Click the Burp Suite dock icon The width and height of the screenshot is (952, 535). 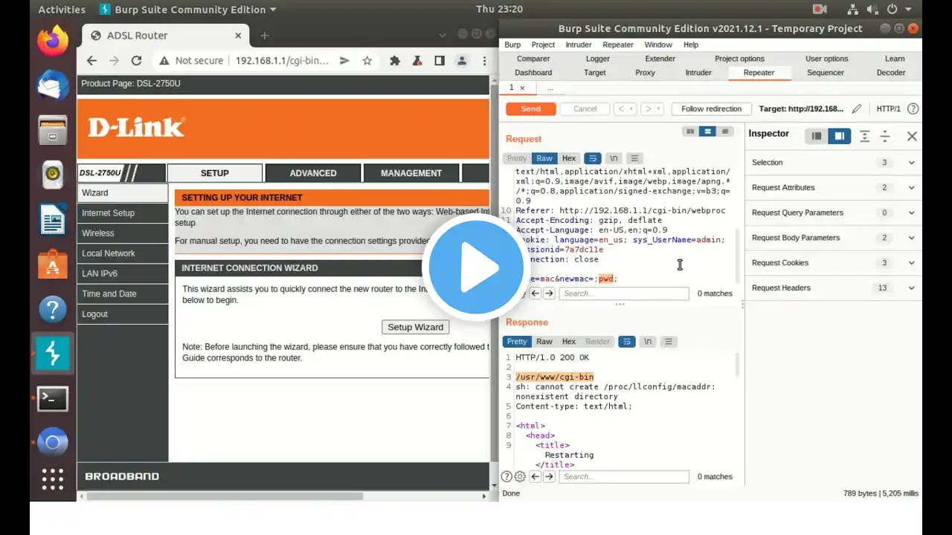pyautogui.click(x=53, y=354)
